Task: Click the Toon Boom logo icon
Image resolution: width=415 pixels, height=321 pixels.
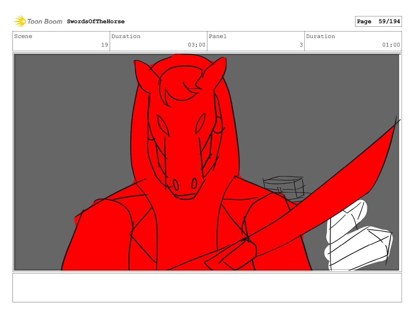Action: [20, 21]
